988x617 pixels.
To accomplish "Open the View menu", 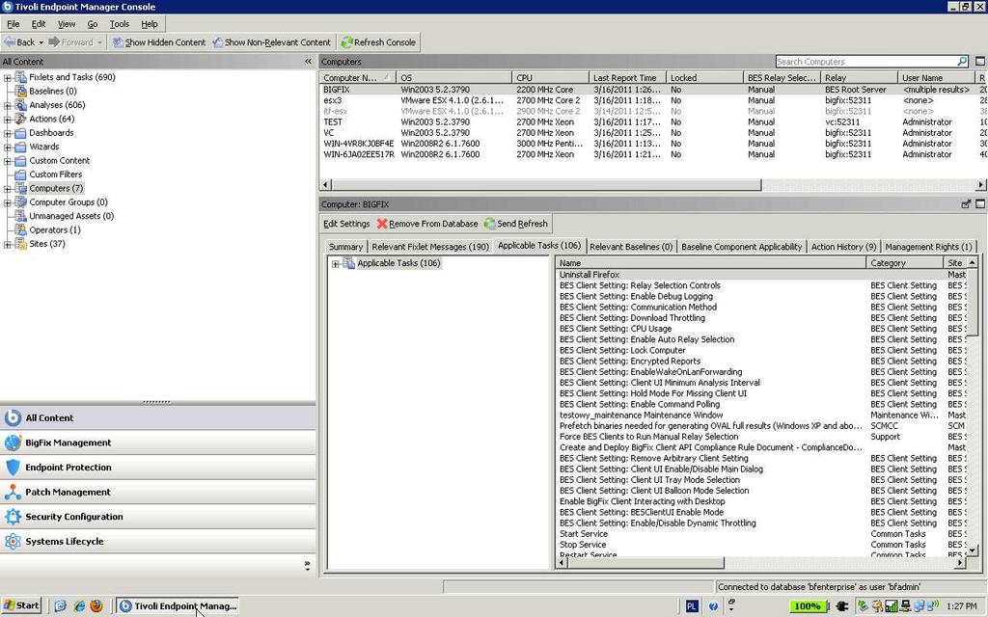I will point(67,24).
